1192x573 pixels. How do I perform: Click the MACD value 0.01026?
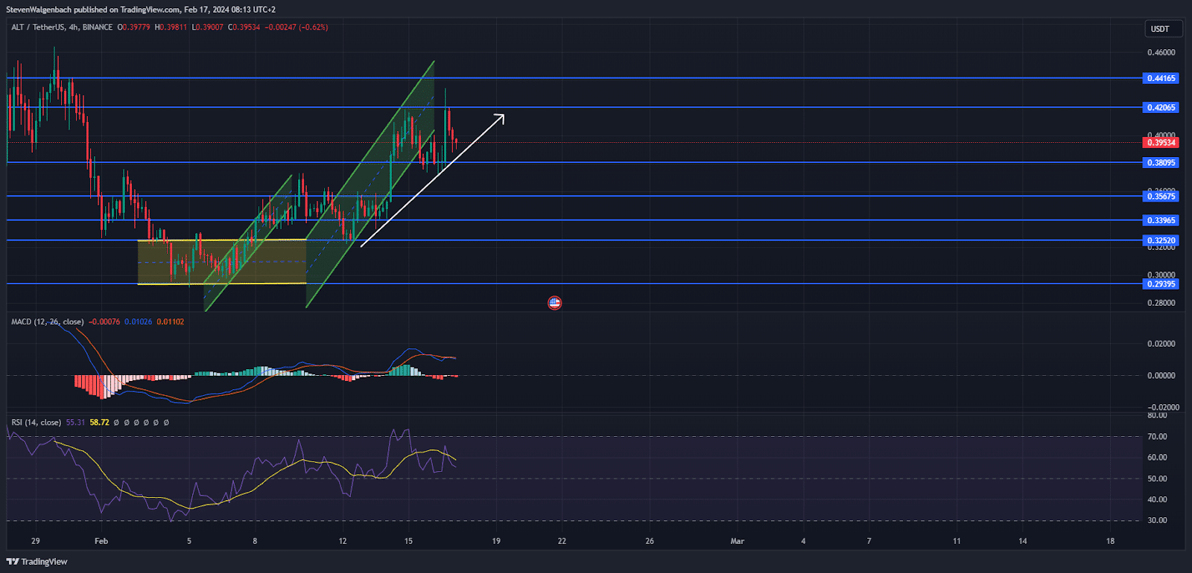(x=138, y=321)
